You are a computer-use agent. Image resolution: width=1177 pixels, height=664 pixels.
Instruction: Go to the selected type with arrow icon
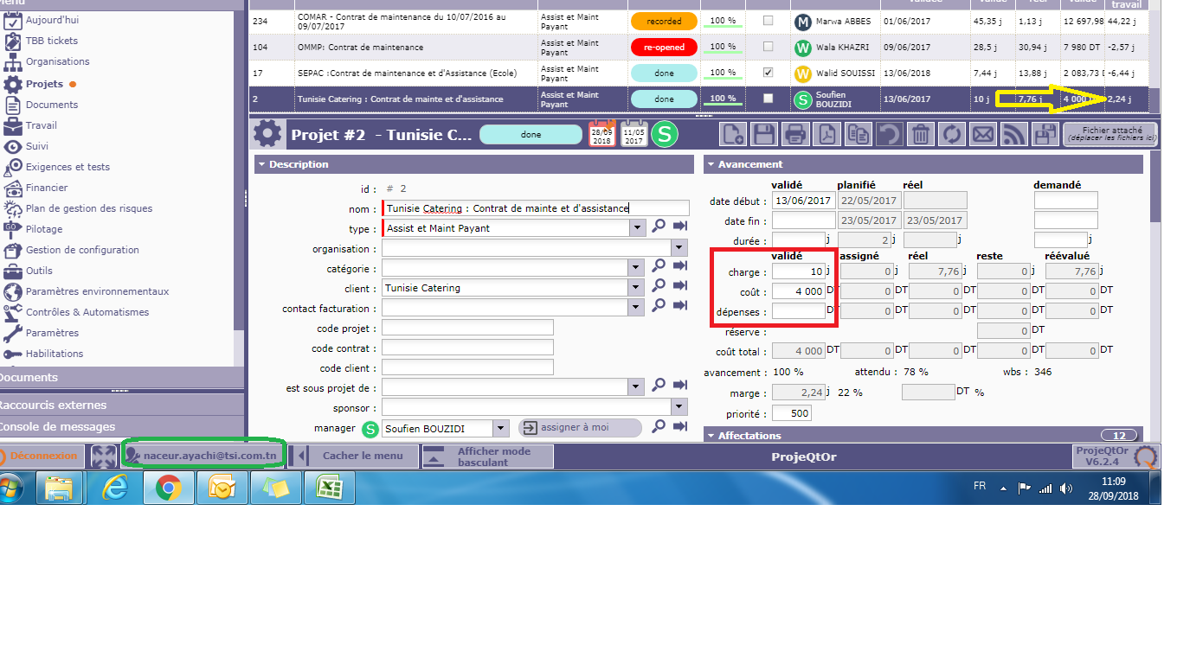click(680, 227)
